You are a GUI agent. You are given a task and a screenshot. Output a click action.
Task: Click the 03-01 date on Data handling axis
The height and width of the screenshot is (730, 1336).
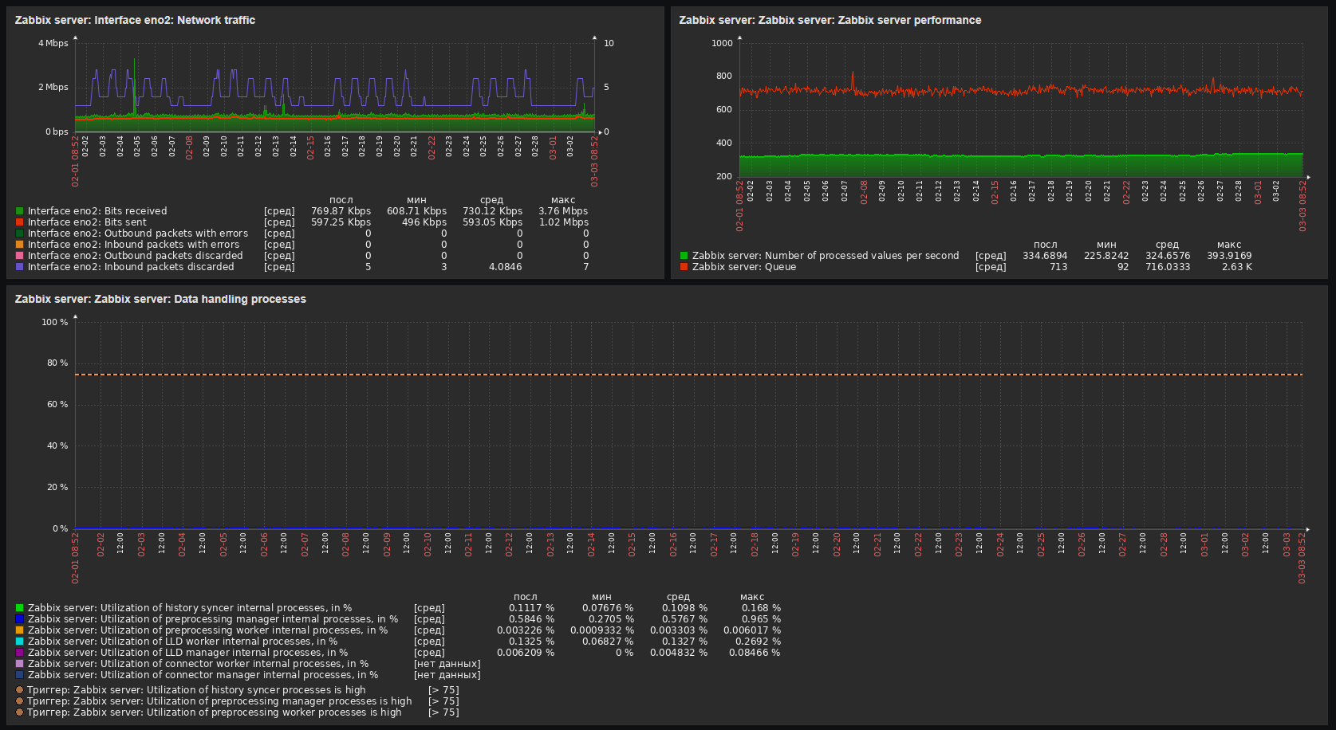[1204, 544]
